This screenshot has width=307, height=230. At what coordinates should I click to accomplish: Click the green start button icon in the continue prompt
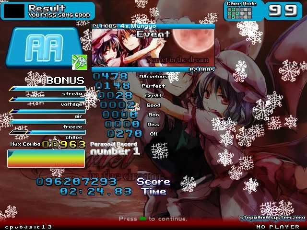pyautogui.click(x=143, y=219)
